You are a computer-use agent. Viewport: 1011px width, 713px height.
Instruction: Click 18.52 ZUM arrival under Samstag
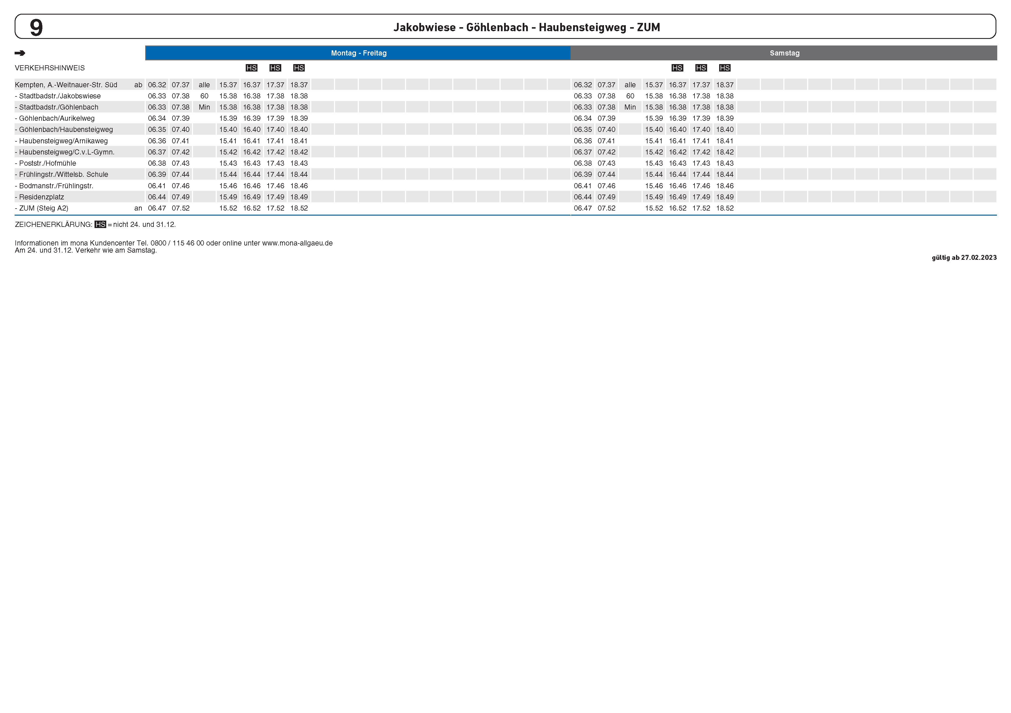725,208
